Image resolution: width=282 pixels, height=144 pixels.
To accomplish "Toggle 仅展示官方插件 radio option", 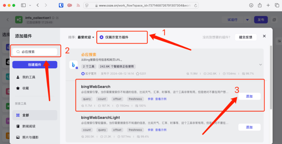I will coord(101,37).
